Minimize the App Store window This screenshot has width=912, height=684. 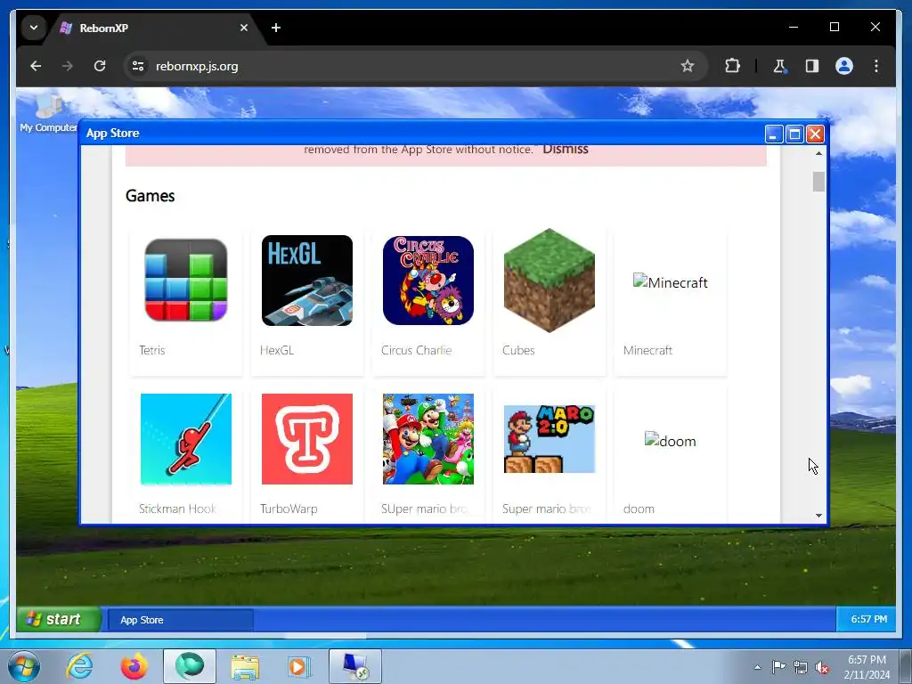point(774,134)
